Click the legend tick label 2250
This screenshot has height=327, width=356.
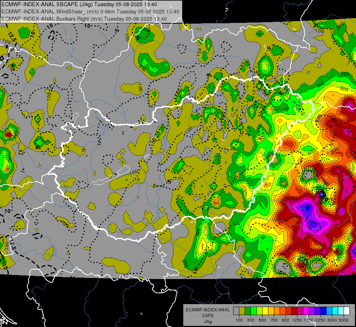click(x=320, y=320)
